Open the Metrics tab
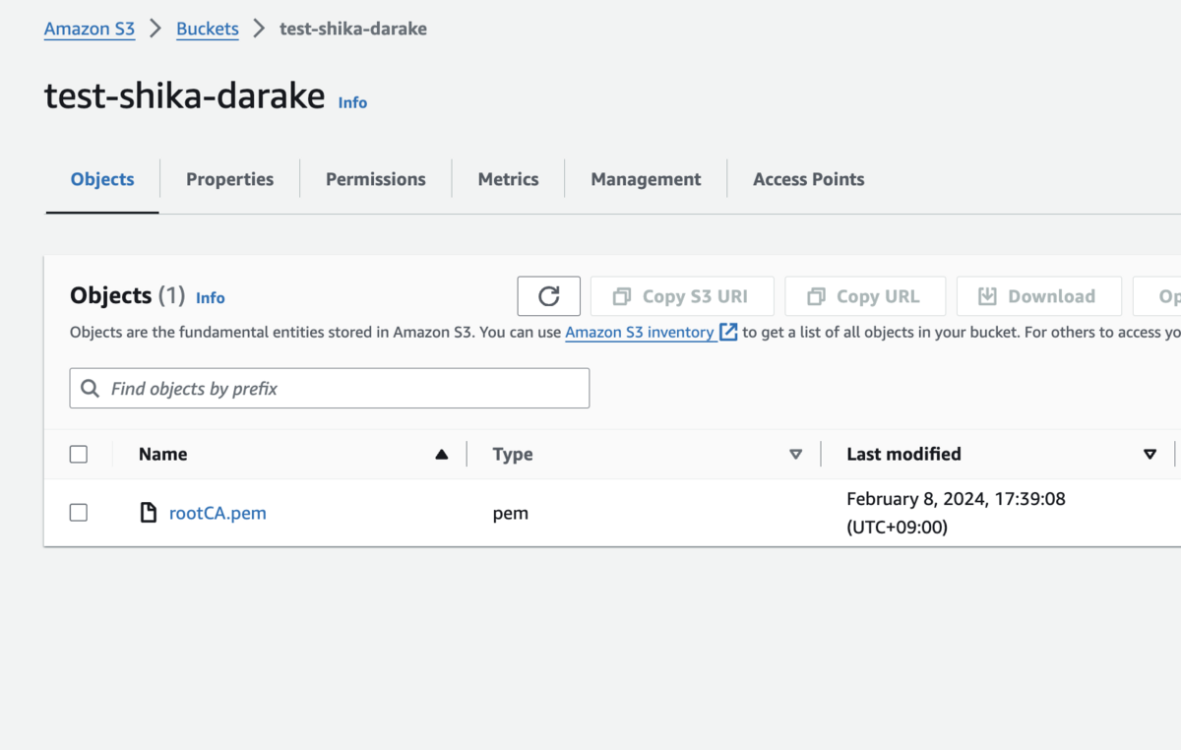This screenshot has height=750, width=1181. point(508,179)
